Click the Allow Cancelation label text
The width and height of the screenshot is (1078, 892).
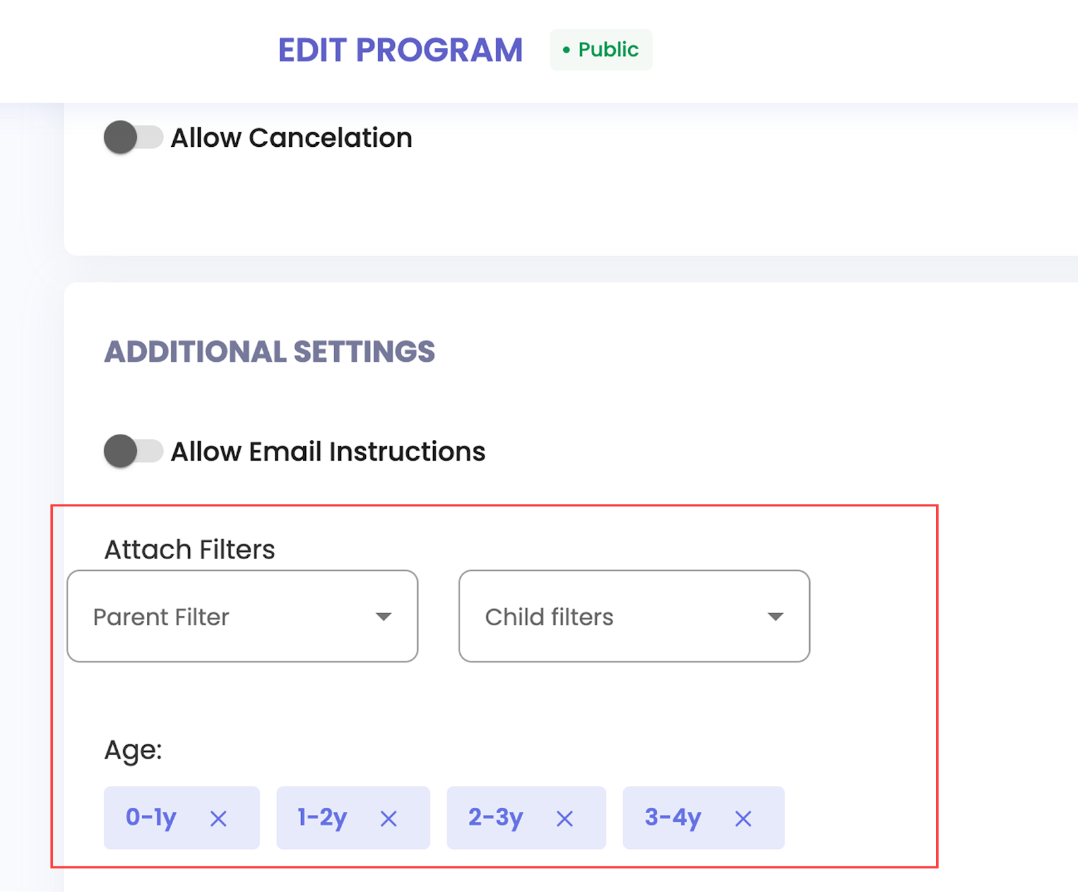click(291, 138)
